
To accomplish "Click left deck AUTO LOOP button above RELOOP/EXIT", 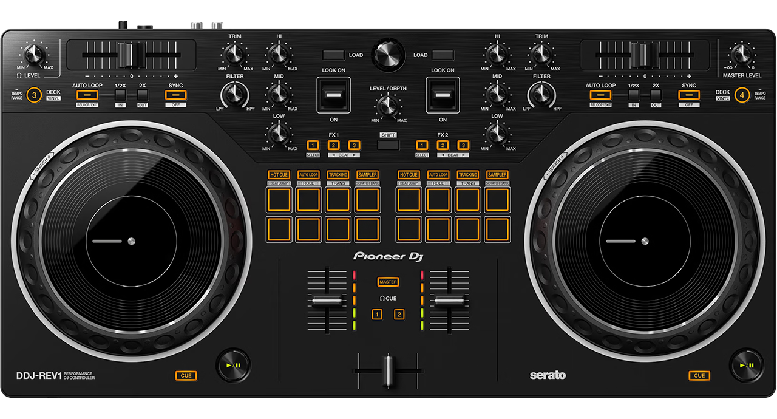I will [87, 95].
